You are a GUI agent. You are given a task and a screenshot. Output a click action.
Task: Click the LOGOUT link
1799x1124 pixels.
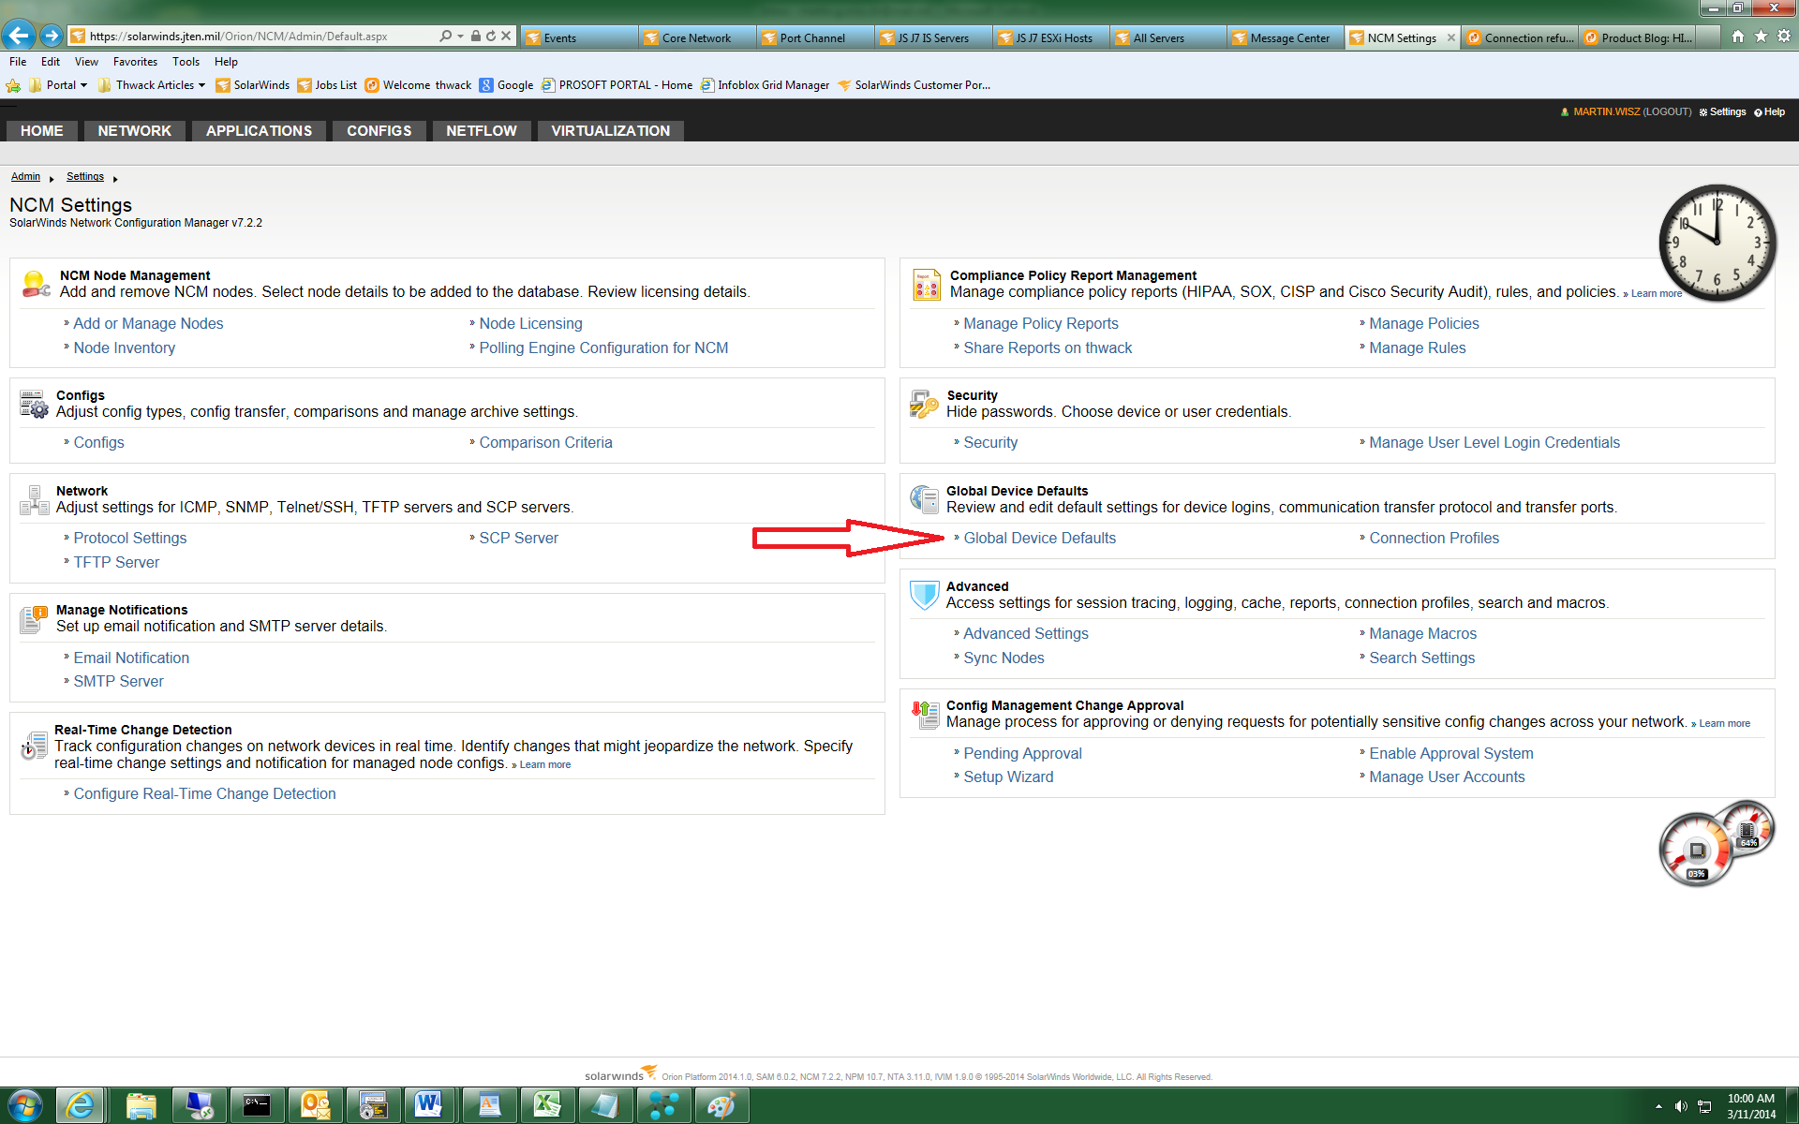(1667, 111)
